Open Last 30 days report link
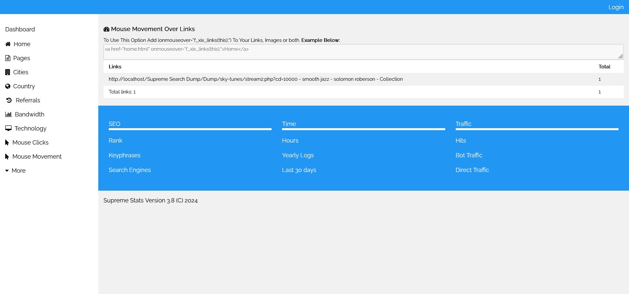The image size is (629, 294). point(299,170)
